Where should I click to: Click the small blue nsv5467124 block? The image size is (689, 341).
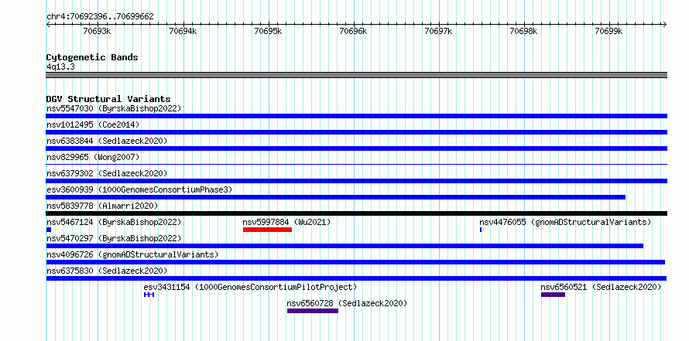[49, 230]
